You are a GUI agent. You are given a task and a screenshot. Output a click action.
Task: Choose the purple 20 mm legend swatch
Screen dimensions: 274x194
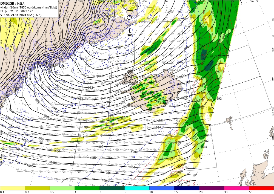point(212,188)
